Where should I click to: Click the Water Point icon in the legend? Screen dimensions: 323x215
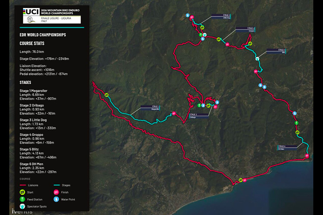(56, 199)
